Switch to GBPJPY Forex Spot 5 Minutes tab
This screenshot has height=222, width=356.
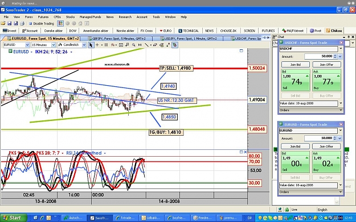coord(117,39)
